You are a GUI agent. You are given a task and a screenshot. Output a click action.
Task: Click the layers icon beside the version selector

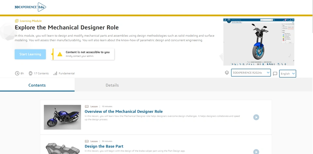pyautogui.click(x=227, y=73)
